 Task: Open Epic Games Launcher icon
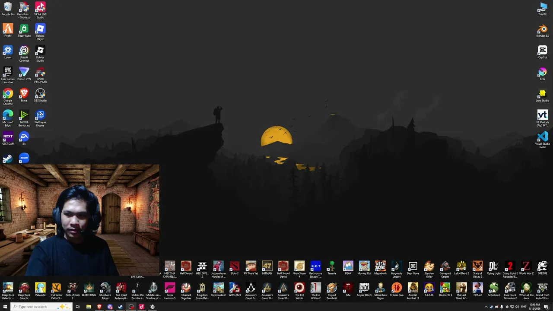tap(8, 75)
